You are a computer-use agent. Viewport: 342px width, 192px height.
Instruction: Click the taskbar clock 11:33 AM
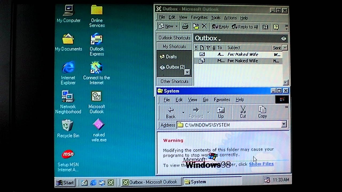pos(281,180)
